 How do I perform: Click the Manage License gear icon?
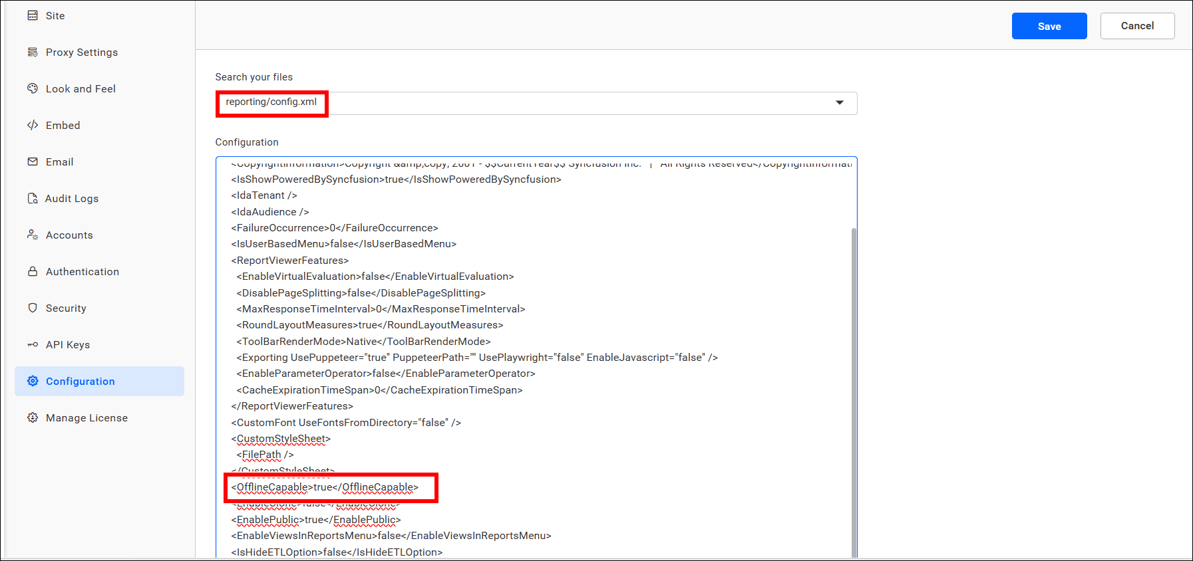point(33,417)
